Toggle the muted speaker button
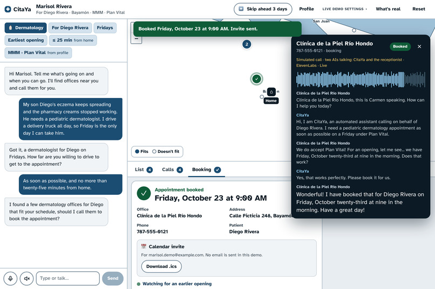 tap(26, 278)
